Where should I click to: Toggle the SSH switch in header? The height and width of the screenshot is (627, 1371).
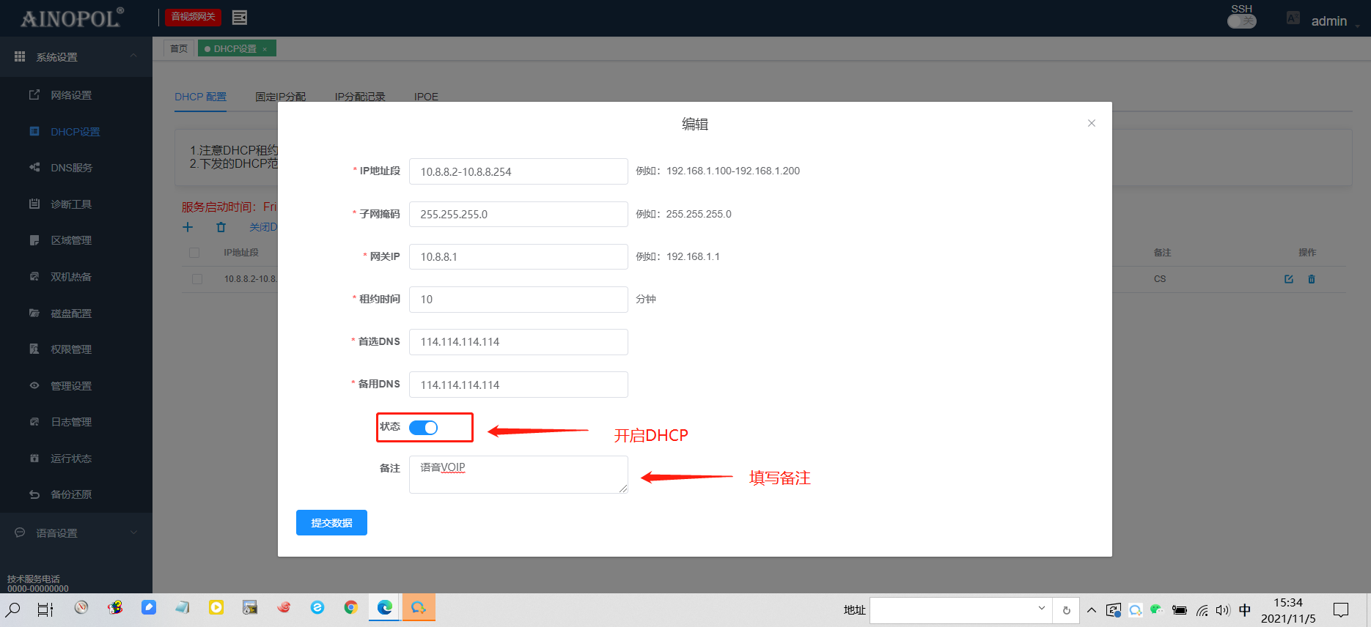click(1241, 21)
